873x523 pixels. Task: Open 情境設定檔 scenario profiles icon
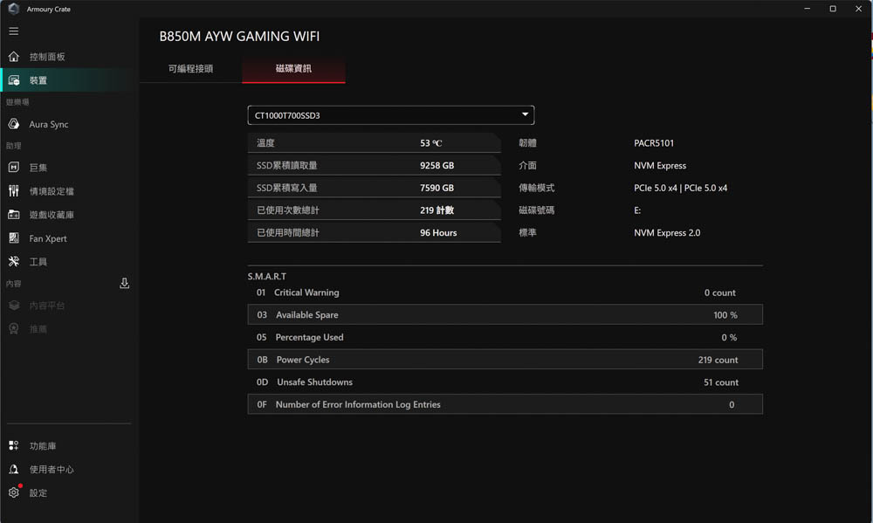[x=14, y=191]
